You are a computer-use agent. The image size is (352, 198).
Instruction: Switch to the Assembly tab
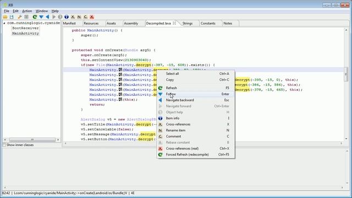[131, 23]
